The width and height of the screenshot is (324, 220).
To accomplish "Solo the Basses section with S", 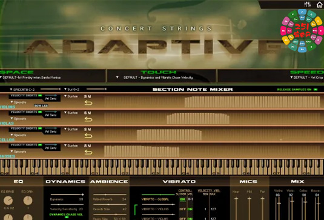I will [85, 146].
